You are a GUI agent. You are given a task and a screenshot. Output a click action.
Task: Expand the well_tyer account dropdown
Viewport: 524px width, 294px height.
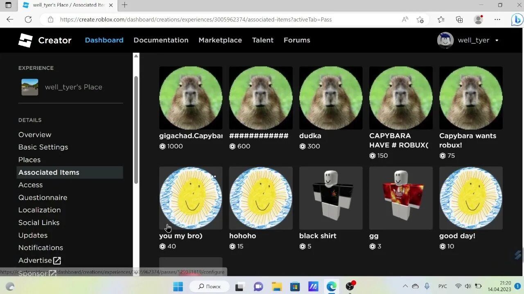[497, 40]
